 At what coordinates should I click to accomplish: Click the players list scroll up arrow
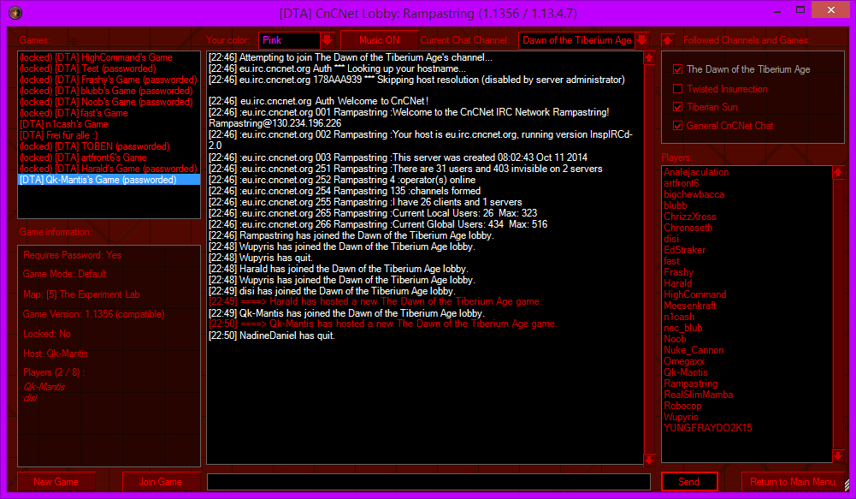838,173
